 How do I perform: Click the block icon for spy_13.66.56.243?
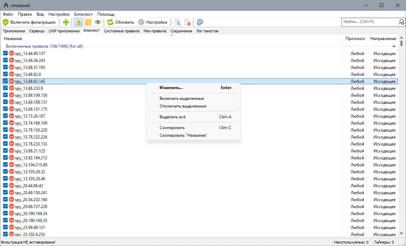[12, 60]
